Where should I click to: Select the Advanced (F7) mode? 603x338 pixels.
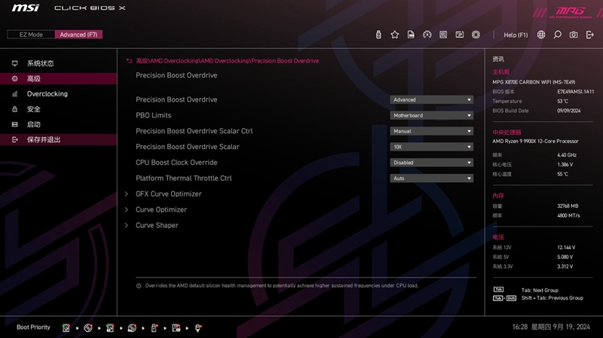[78, 35]
